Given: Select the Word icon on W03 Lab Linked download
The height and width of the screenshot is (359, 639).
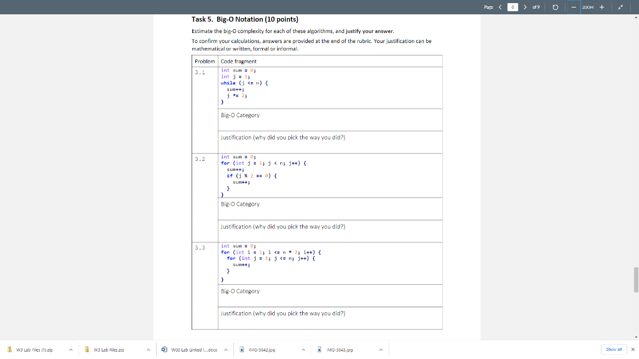Looking at the screenshot, I should pyautogui.click(x=163, y=350).
